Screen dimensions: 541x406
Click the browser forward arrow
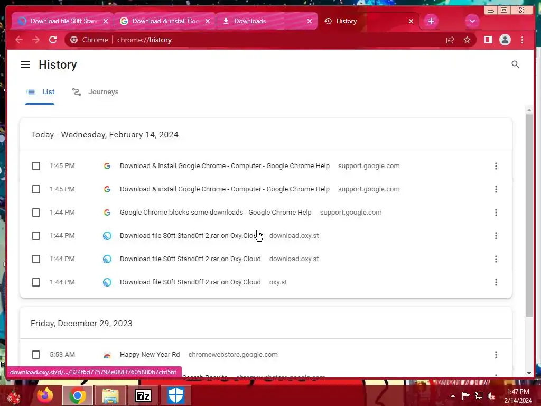(36, 40)
